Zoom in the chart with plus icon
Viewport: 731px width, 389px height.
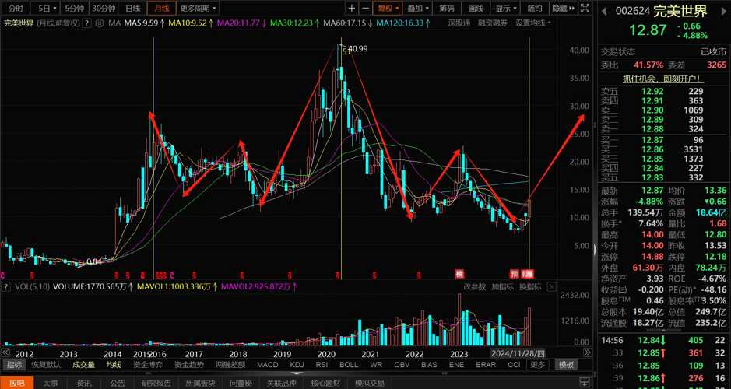click(352, 8)
